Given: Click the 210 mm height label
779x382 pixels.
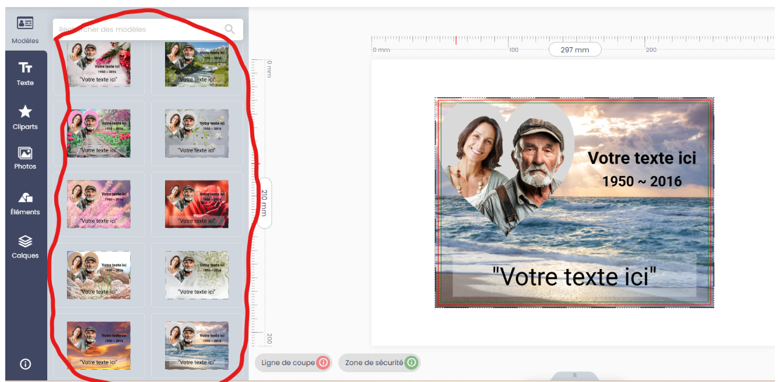Looking at the screenshot, I should tap(264, 203).
